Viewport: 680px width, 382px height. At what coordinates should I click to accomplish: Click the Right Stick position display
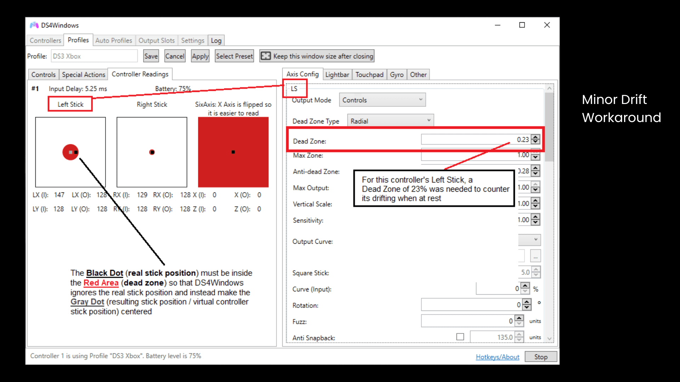pyautogui.click(x=152, y=152)
